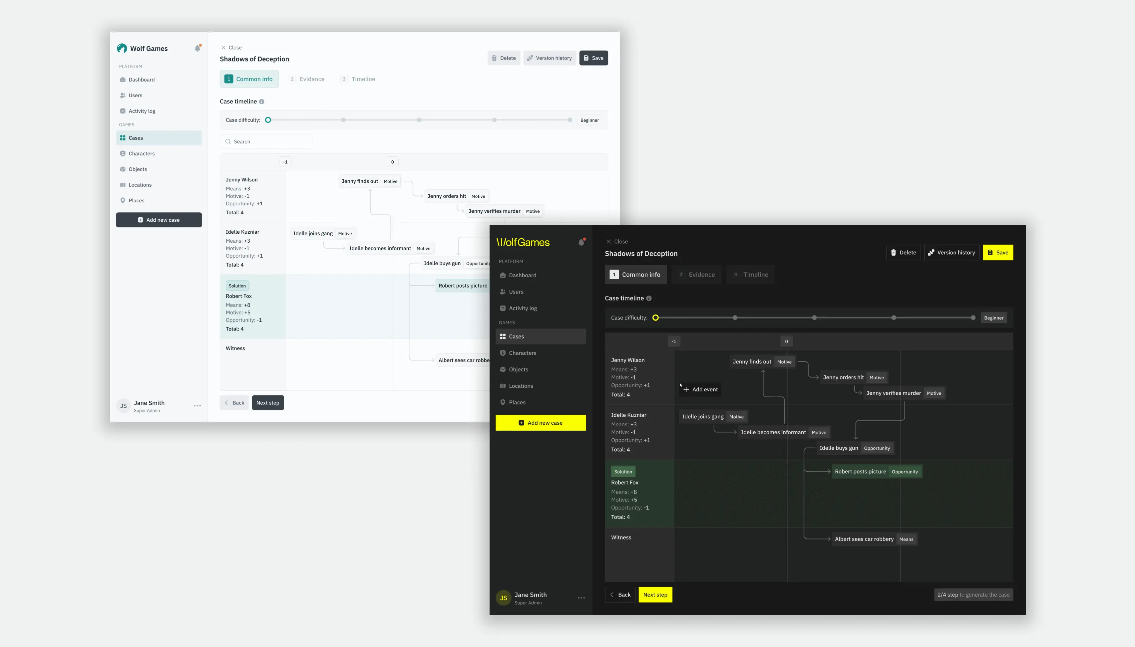Open Jane Smith options menu in light window
The width and height of the screenshot is (1135, 647).
click(197, 406)
